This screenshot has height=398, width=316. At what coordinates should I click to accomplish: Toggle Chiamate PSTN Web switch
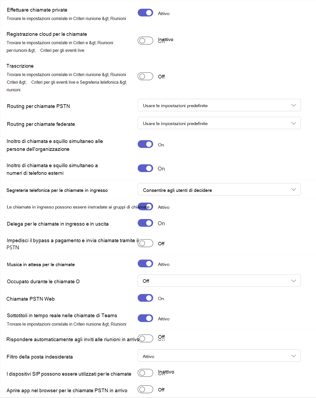[x=145, y=298]
